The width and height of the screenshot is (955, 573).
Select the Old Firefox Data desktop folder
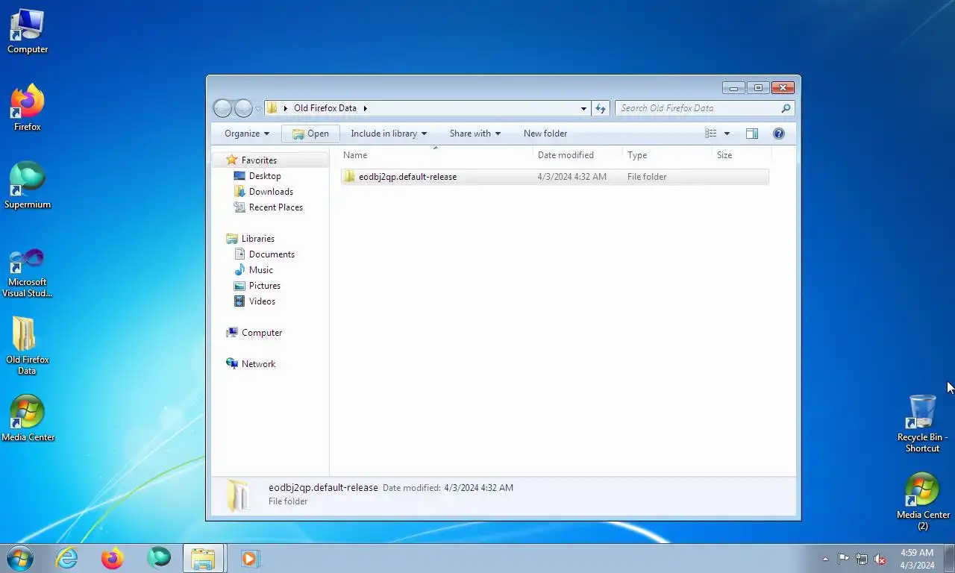click(28, 345)
